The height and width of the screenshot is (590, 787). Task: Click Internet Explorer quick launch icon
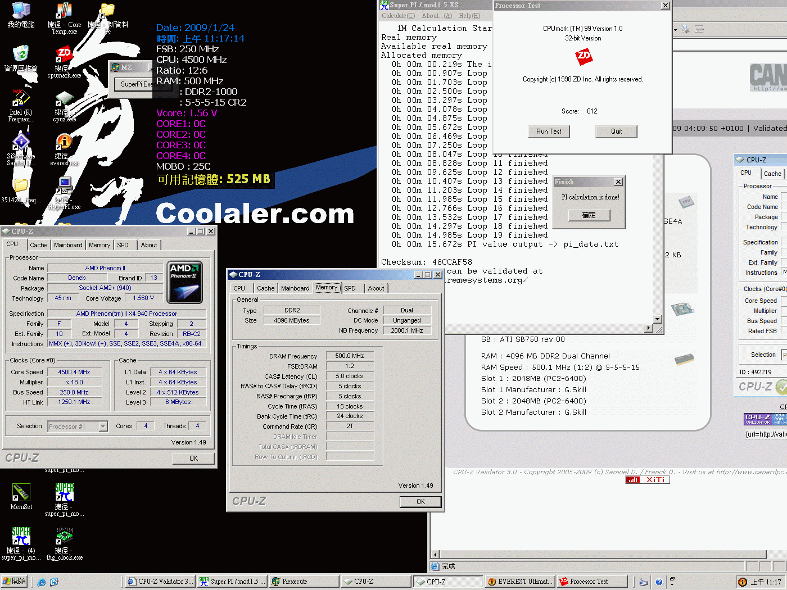42,582
